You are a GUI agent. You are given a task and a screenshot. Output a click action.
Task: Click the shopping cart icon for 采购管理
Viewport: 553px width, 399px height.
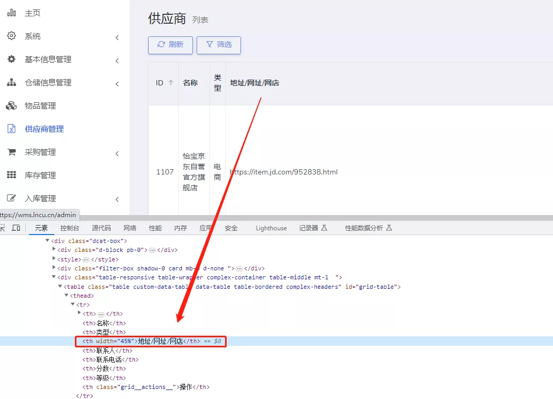(x=11, y=152)
